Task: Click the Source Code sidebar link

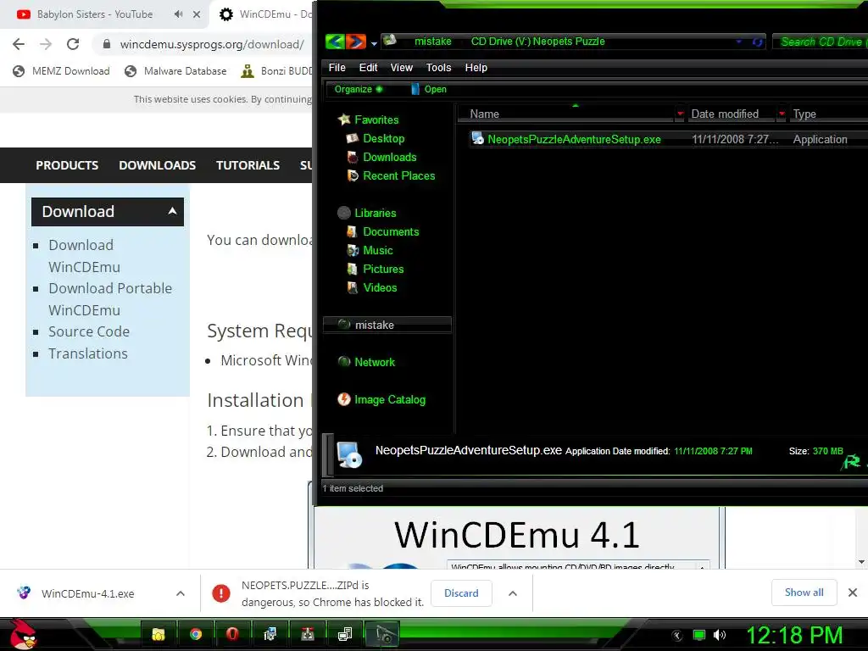Action: pos(88,331)
